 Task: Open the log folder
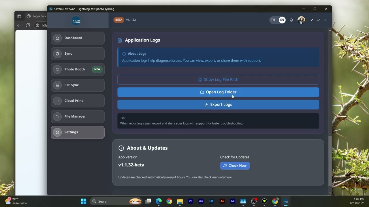coord(218,92)
